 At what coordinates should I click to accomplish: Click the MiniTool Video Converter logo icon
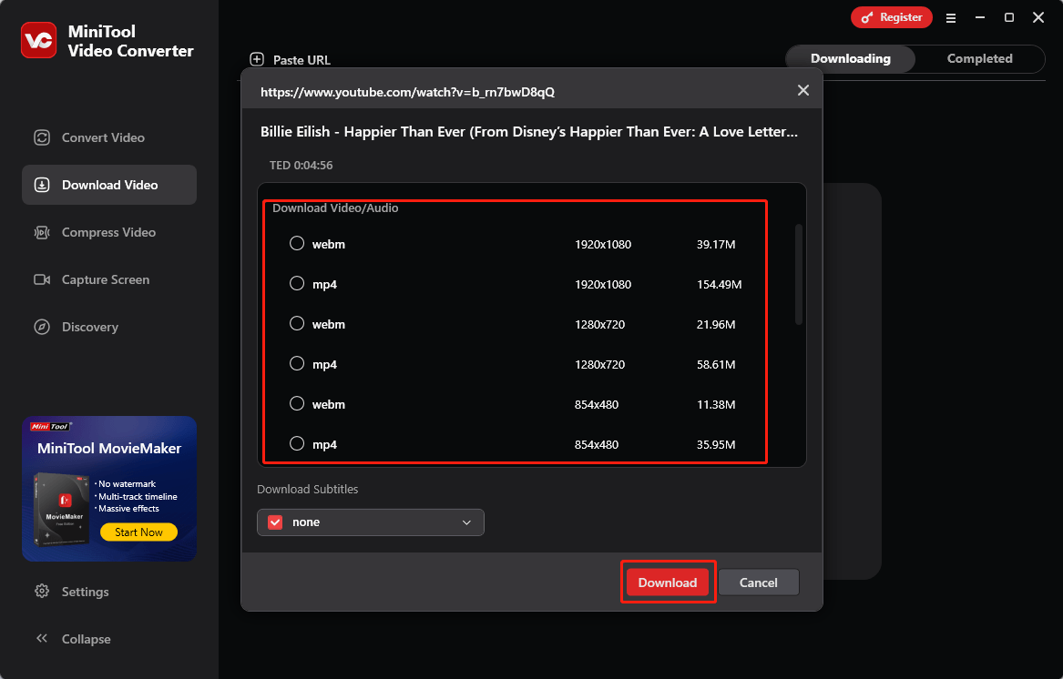38,40
